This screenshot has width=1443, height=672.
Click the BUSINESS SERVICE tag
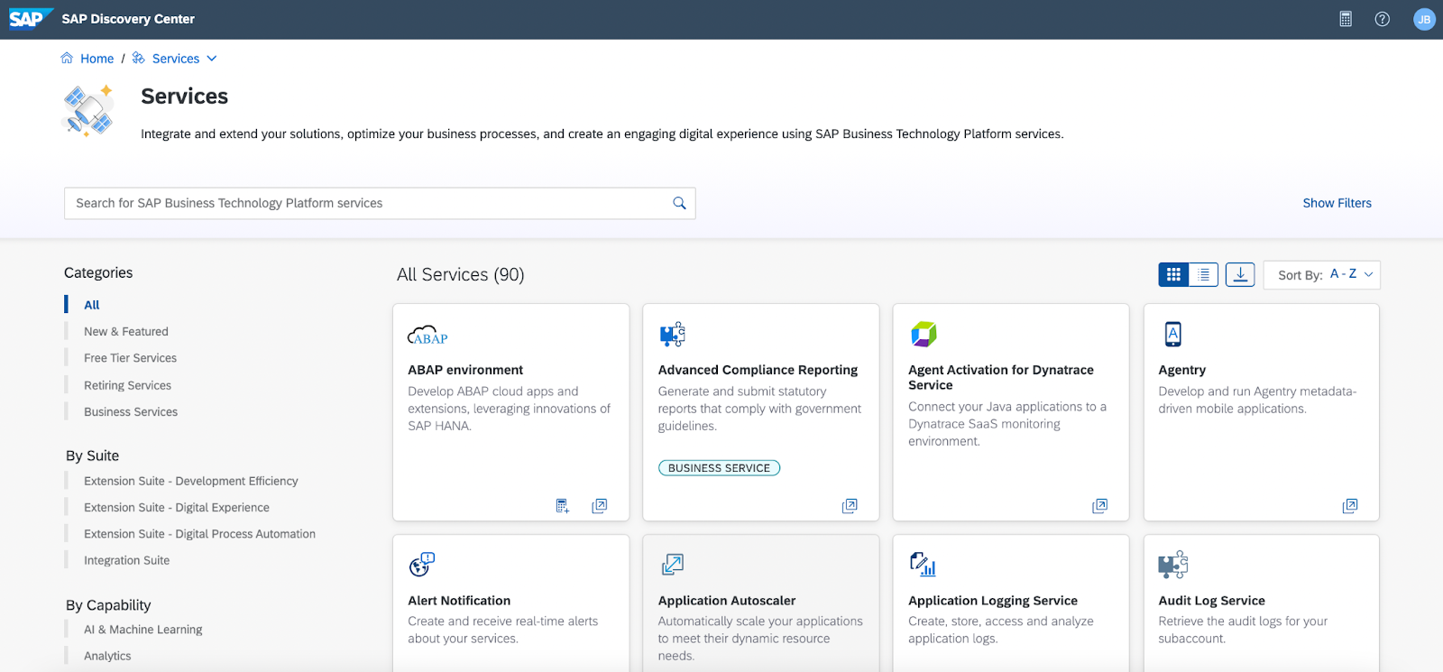tap(719, 468)
